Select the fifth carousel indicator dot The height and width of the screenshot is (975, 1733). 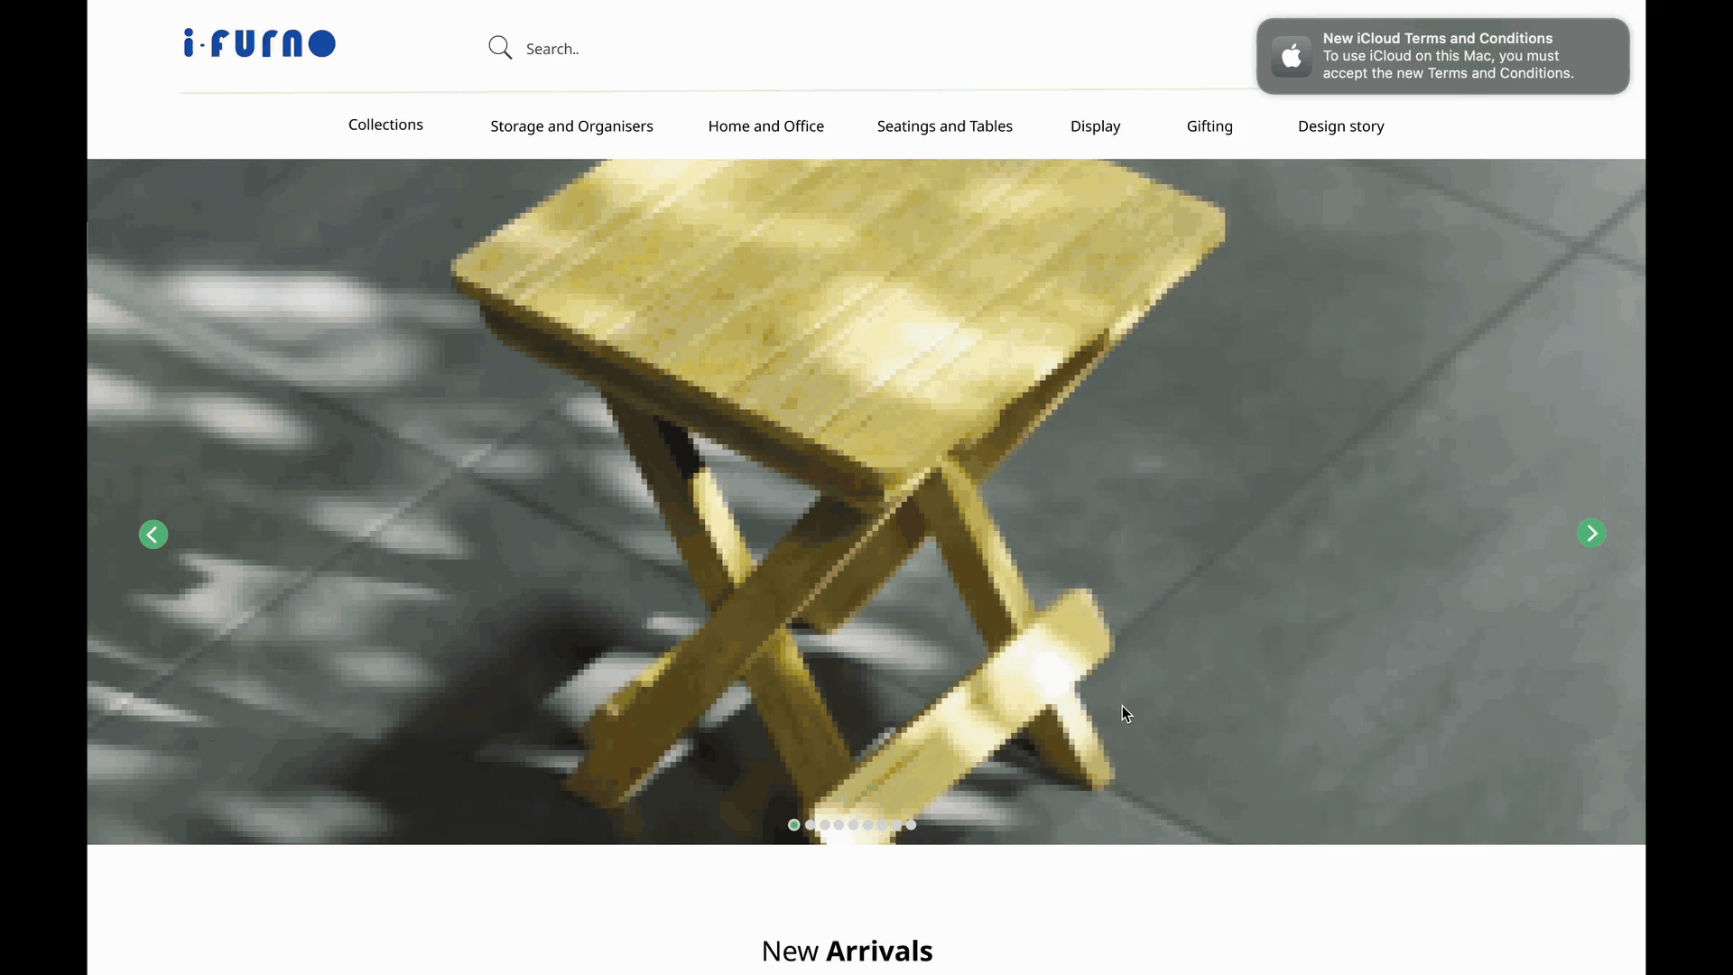(853, 824)
